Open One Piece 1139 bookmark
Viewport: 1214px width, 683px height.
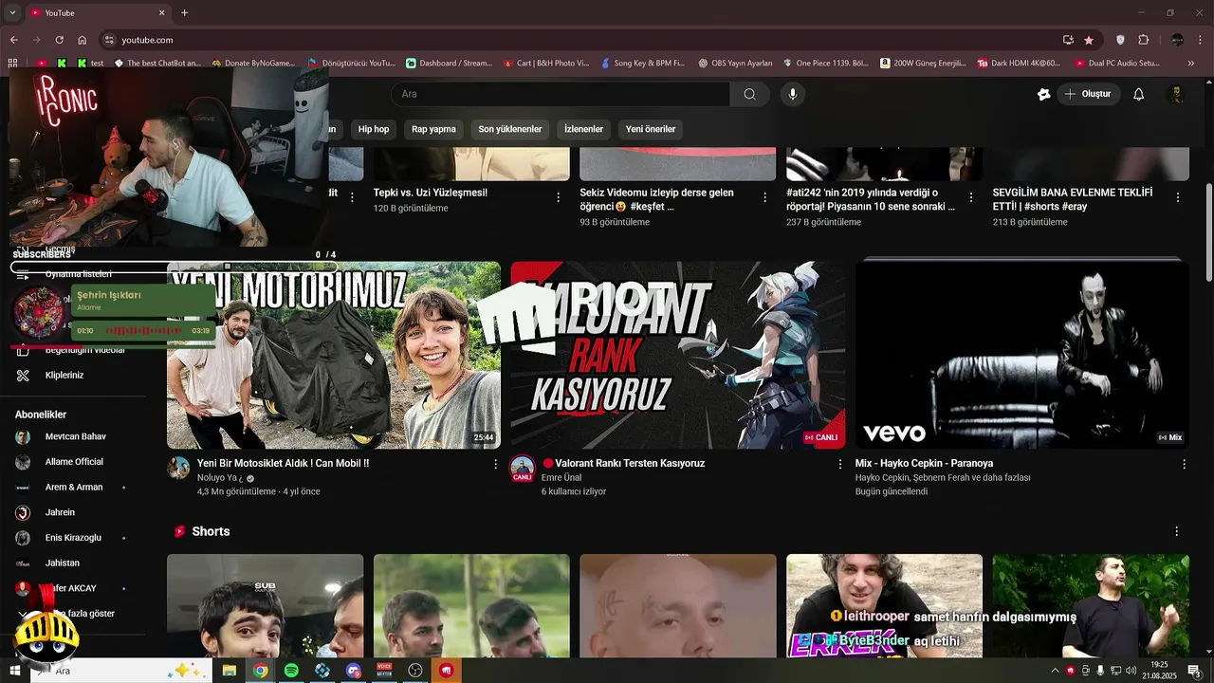click(x=825, y=63)
